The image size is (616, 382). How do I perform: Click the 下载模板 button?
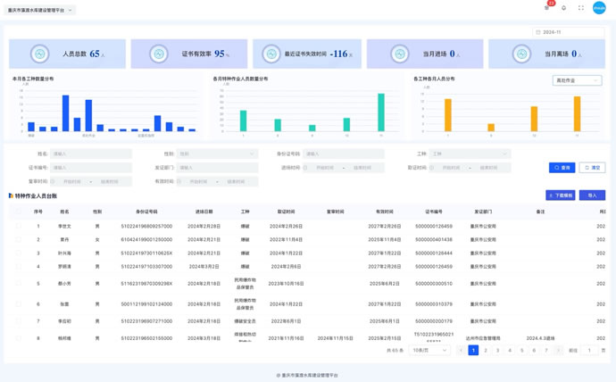pyautogui.click(x=561, y=195)
